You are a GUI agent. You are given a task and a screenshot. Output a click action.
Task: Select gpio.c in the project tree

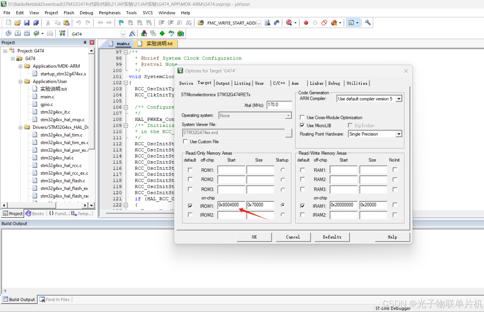click(46, 104)
